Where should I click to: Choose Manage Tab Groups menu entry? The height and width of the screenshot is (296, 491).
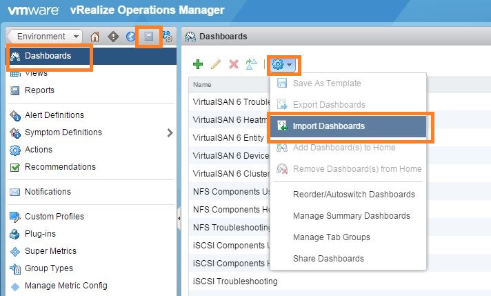331,237
